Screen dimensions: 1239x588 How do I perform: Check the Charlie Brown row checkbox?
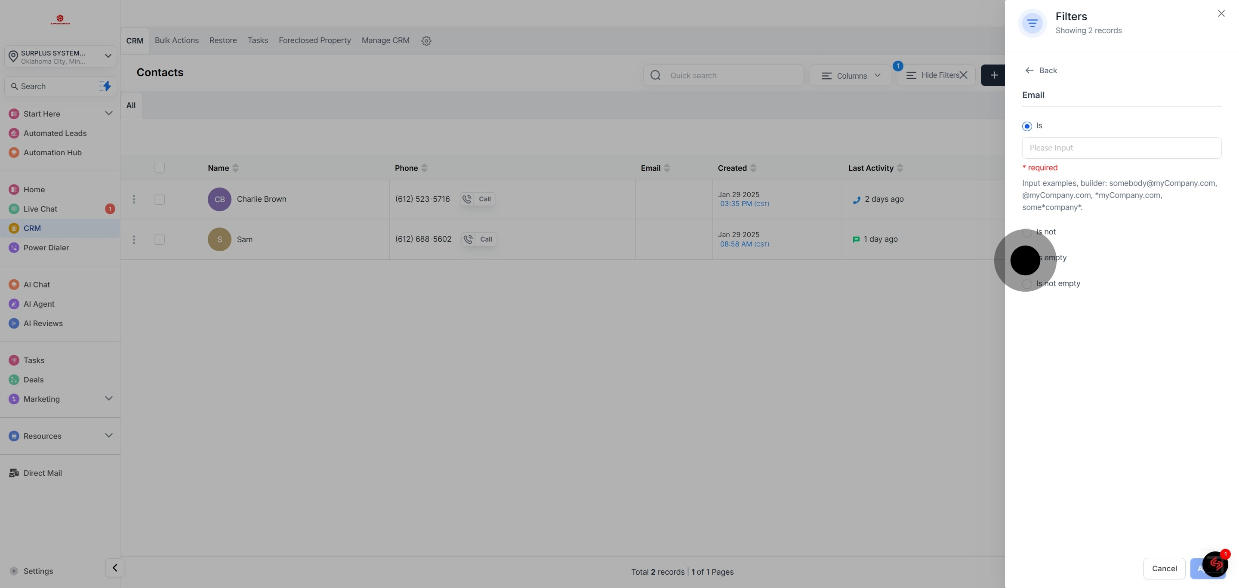click(x=159, y=199)
